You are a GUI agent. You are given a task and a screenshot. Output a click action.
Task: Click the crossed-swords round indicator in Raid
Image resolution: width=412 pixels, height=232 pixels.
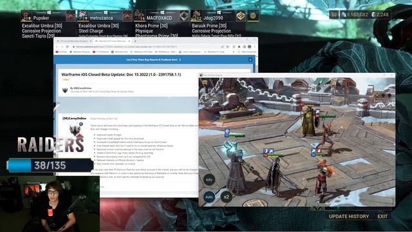coord(377,95)
